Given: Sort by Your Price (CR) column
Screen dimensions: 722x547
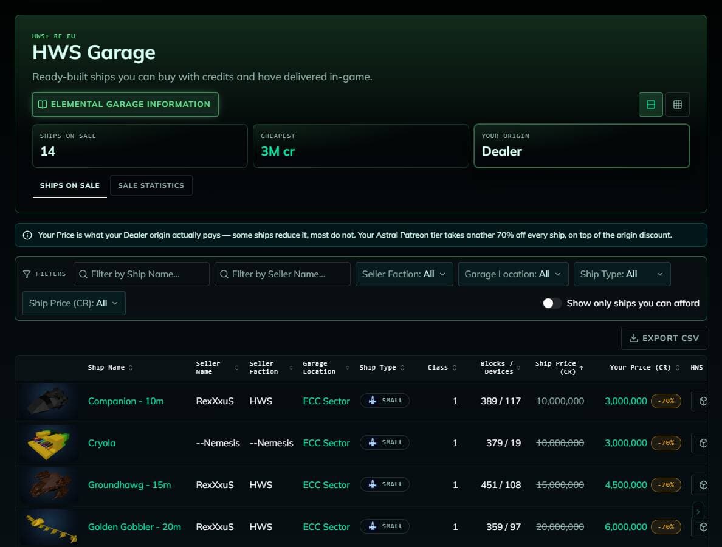Looking at the screenshot, I should pos(645,368).
